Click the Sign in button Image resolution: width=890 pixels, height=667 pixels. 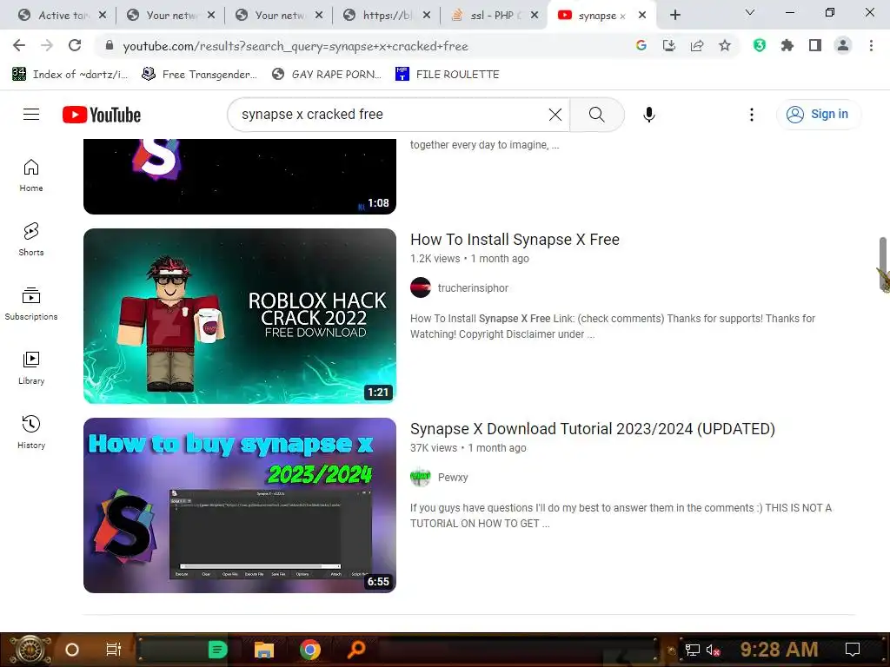(818, 114)
